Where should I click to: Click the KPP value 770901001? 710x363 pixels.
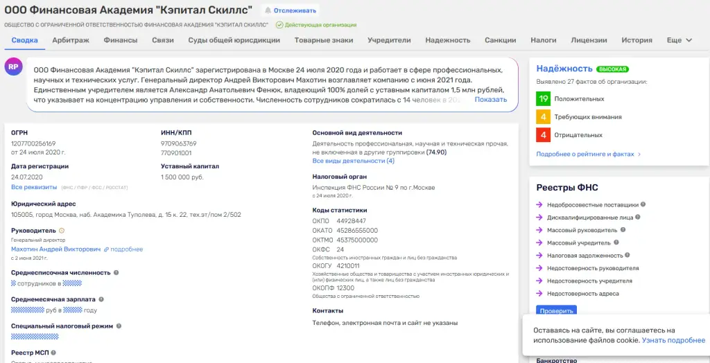tap(176, 153)
